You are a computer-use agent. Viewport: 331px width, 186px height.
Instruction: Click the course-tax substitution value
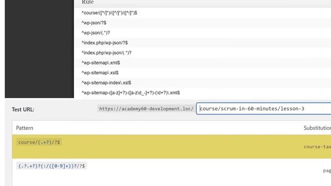click(317, 147)
